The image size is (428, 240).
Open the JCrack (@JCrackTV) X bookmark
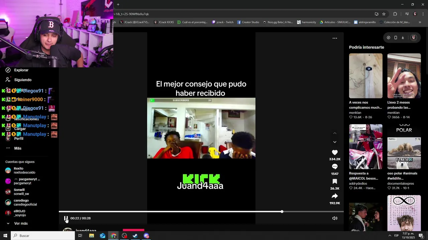click(x=134, y=22)
